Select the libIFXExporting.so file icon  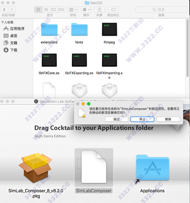pos(79,60)
